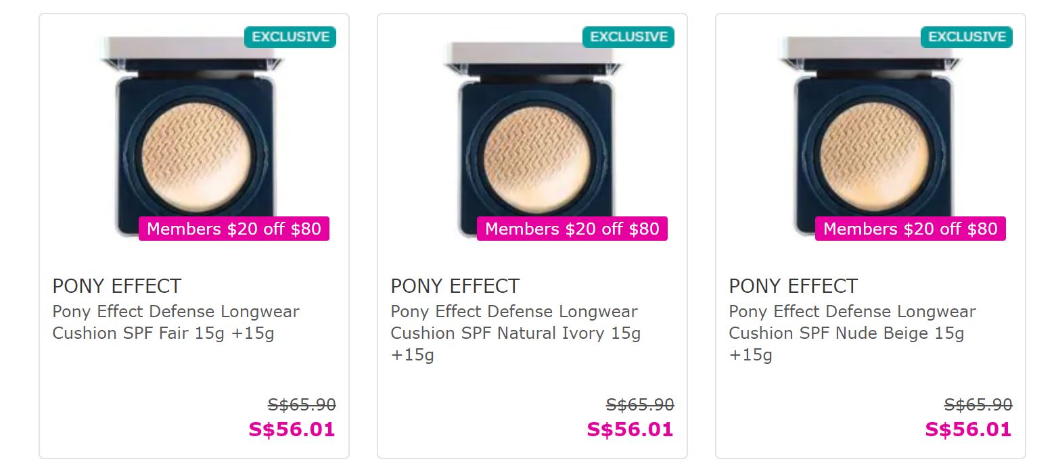Viewport: 1056px width, 470px height.
Task: Click S$56.01 sale price on Nude Beige cushion
Action: [969, 429]
